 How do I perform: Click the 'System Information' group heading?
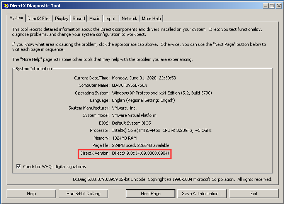click(34, 69)
